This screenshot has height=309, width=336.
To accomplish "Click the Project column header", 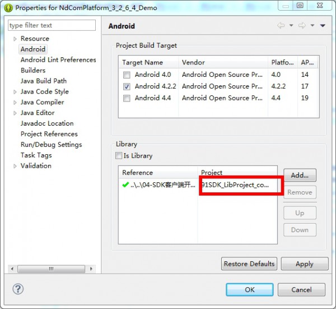I will click(237, 173).
